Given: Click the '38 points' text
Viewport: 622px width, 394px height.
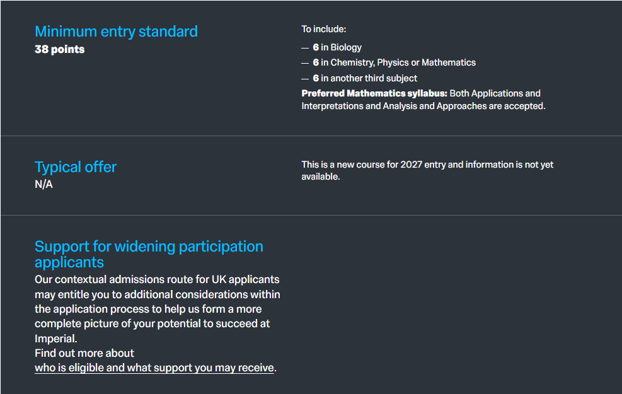Looking at the screenshot, I should (59, 49).
